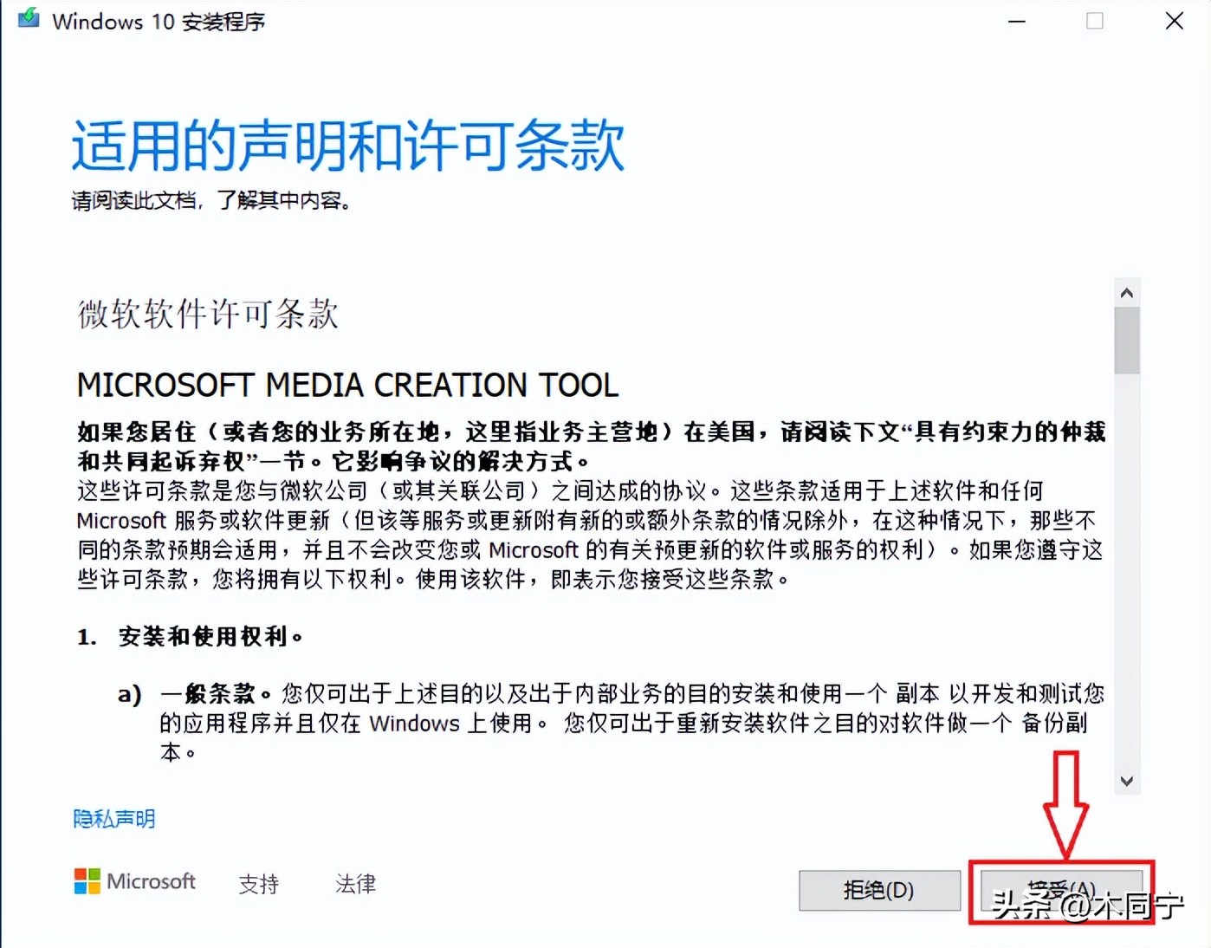Click the 接受(A) accept button
This screenshot has height=948, width=1211.
point(1064,890)
